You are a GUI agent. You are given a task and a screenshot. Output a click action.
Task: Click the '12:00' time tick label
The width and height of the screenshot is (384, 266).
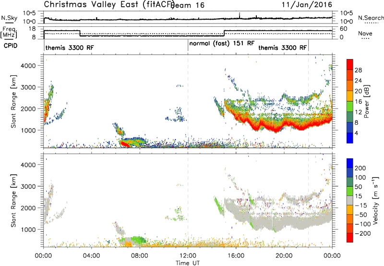pos(188,256)
